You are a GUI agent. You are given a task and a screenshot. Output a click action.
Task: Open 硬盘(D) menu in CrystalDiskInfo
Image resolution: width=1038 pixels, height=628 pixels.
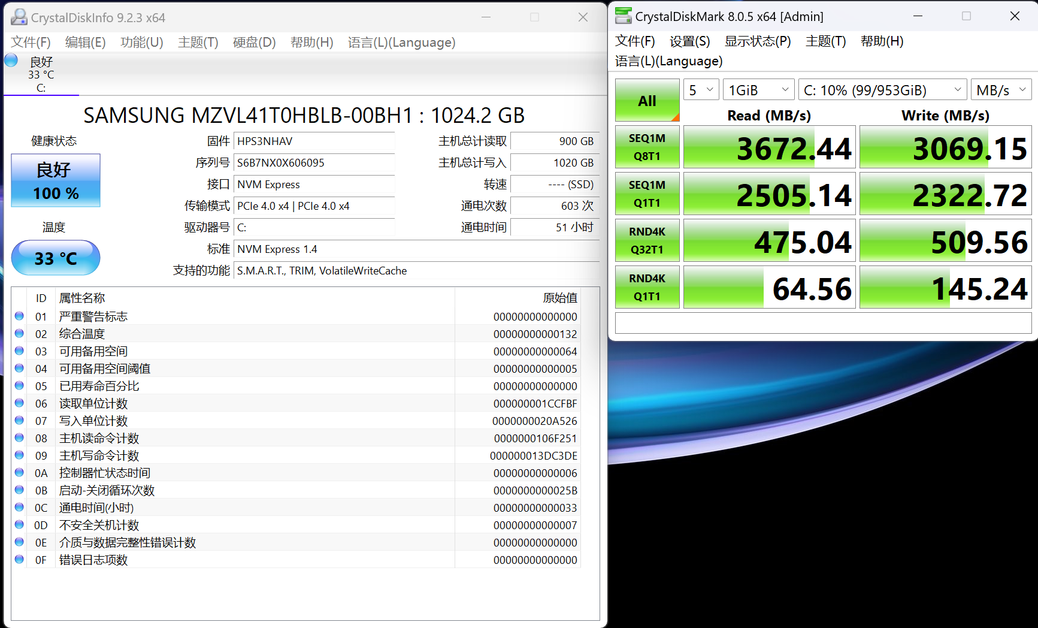point(255,42)
